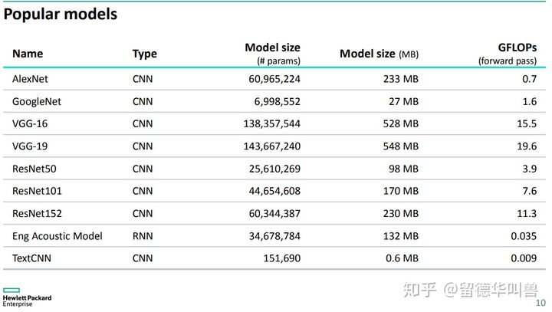Select the VGG-16 parameter count 138,357,544
This screenshot has width=552, height=312.
pos(271,124)
